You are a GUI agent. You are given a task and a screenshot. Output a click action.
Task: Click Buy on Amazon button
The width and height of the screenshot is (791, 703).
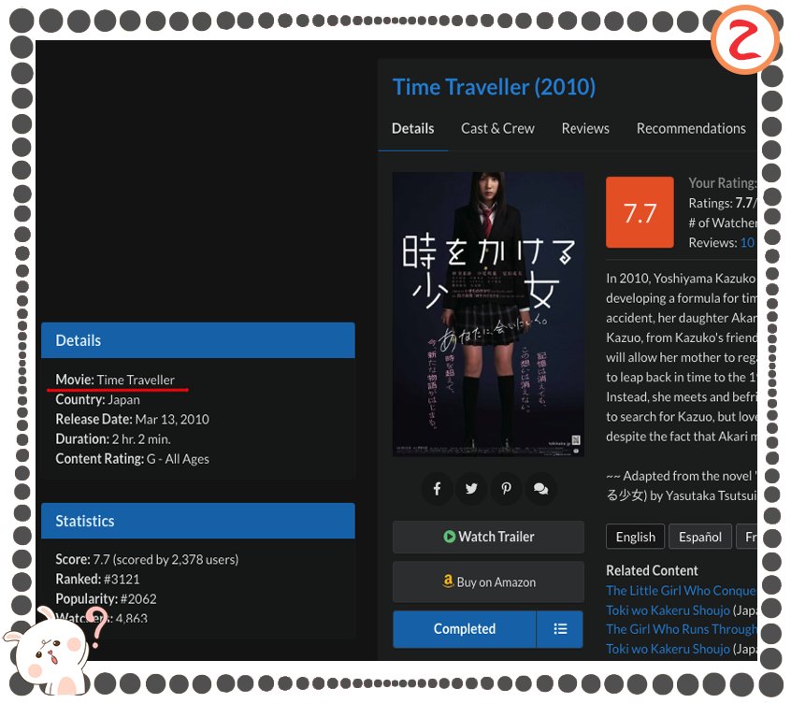click(x=488, y=582)
